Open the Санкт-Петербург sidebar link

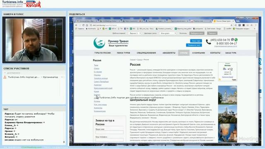(101, 82)
